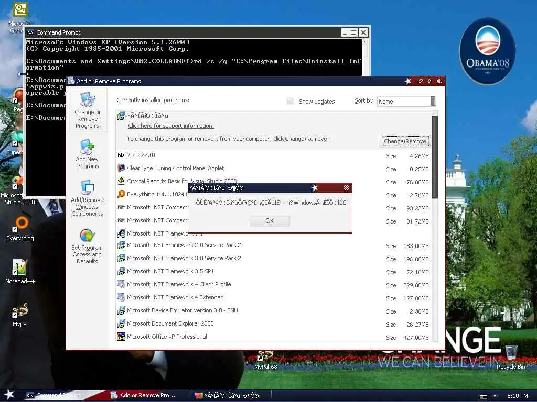Switch to garbled dialog taskbar button
Image resolution: width=537 pixels, height=402 pixels.
(230, 396)
